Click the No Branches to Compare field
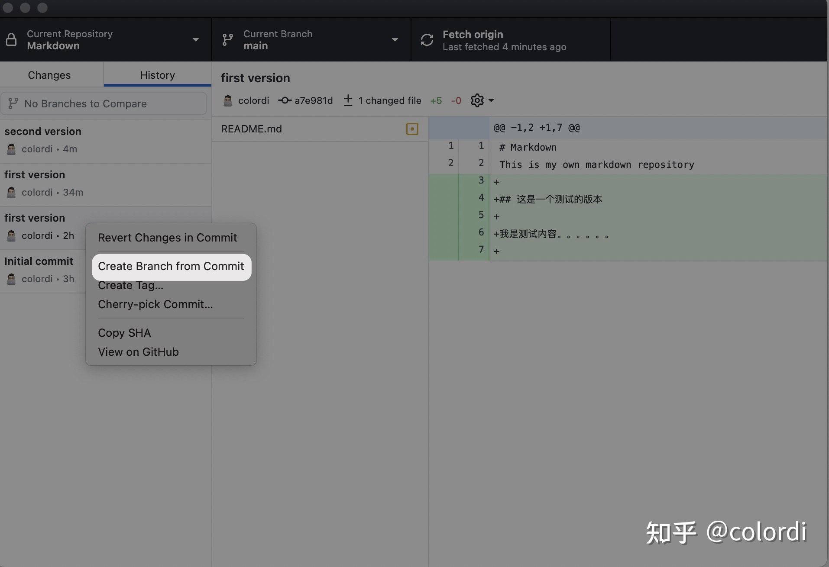Screen dimensions: 829x567 [x=85, y=103]
